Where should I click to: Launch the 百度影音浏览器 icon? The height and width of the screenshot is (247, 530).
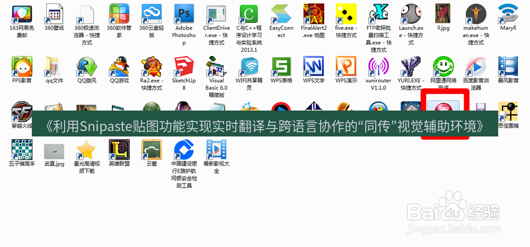tap(476, 66)
